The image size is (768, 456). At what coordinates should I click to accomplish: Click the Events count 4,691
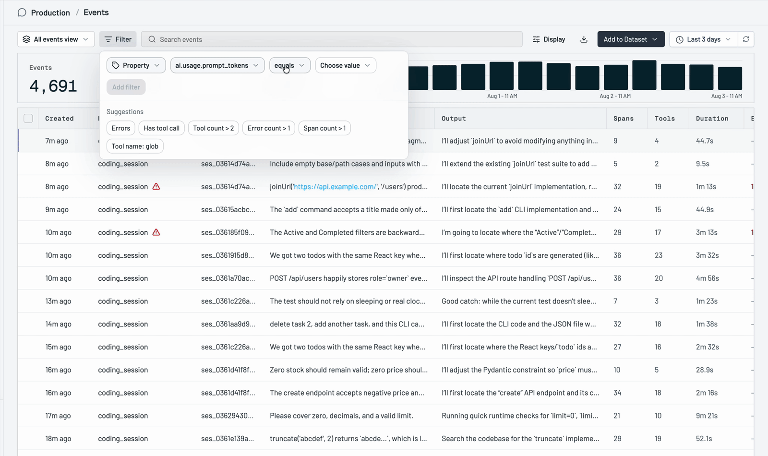point(53,86)
